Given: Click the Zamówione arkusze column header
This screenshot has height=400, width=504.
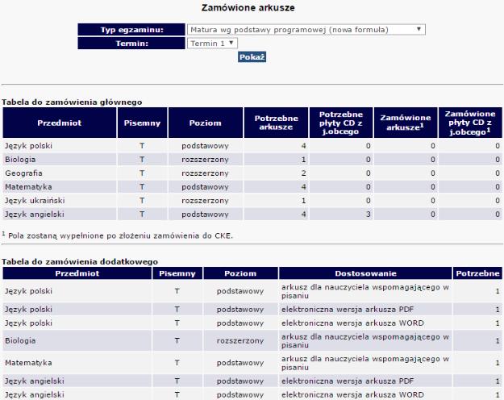Looking at the screenshot, I should click(406, 123).
